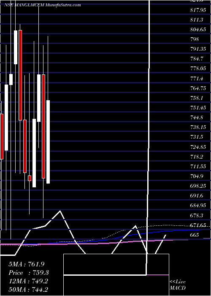The width and height of the screenshot is (211, 296).
Task: Click the small red candlestick near 704.9
Action: (x=30, y=178)
